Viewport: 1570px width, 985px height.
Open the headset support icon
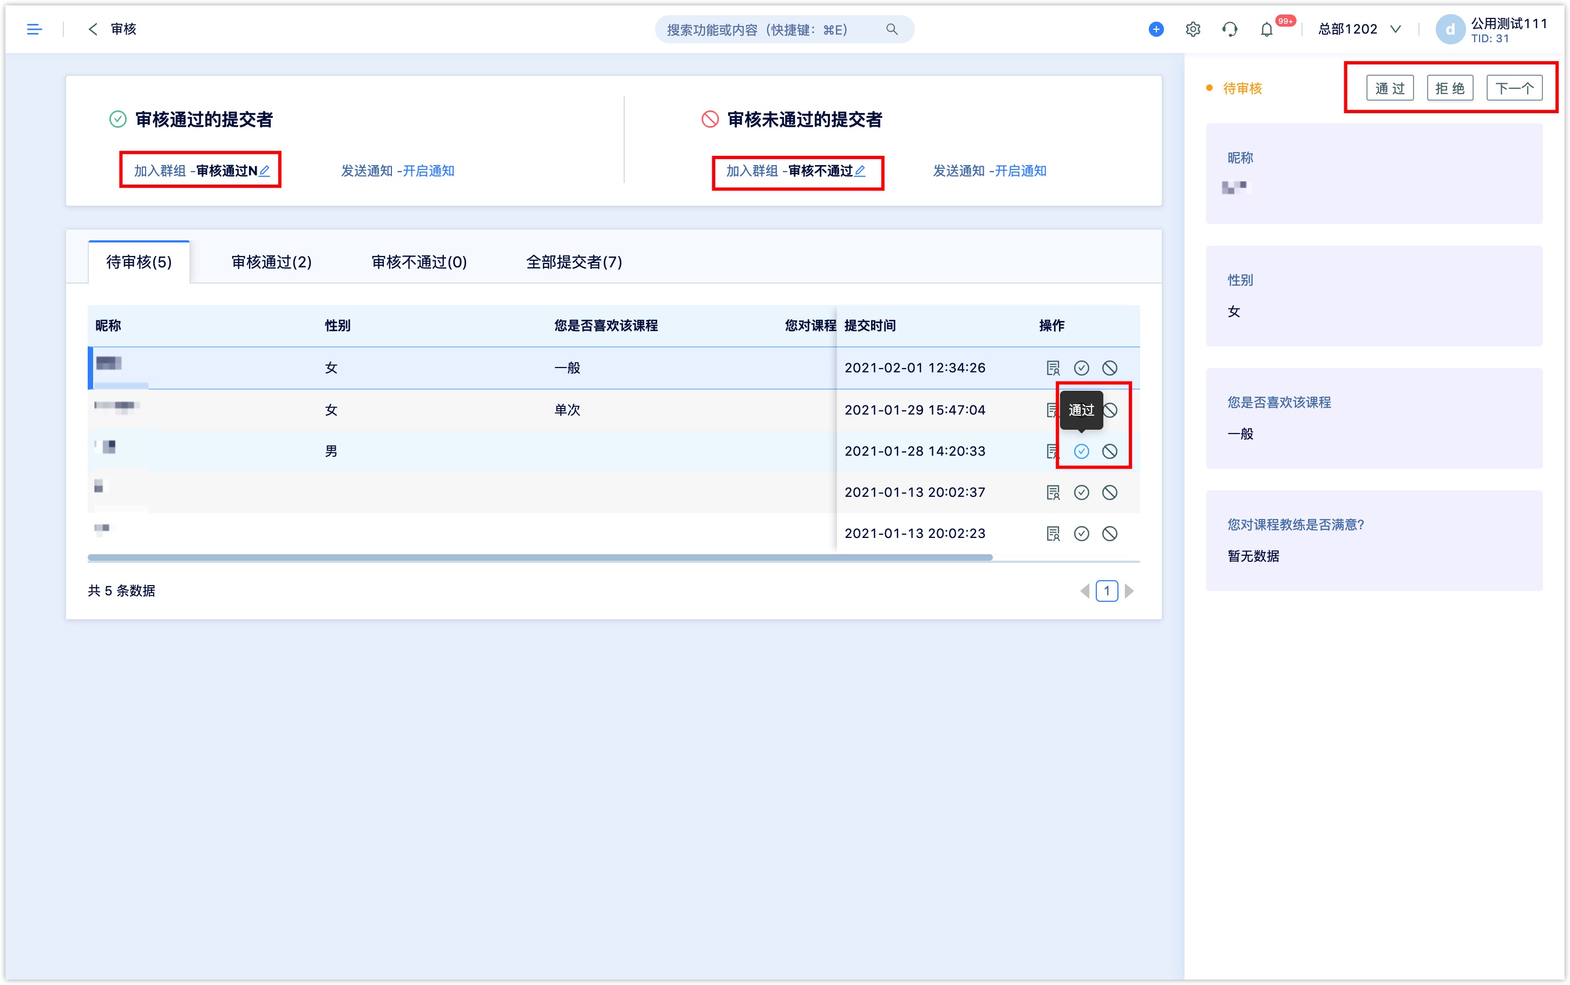pyautogui.click(x=1229, y=29)
